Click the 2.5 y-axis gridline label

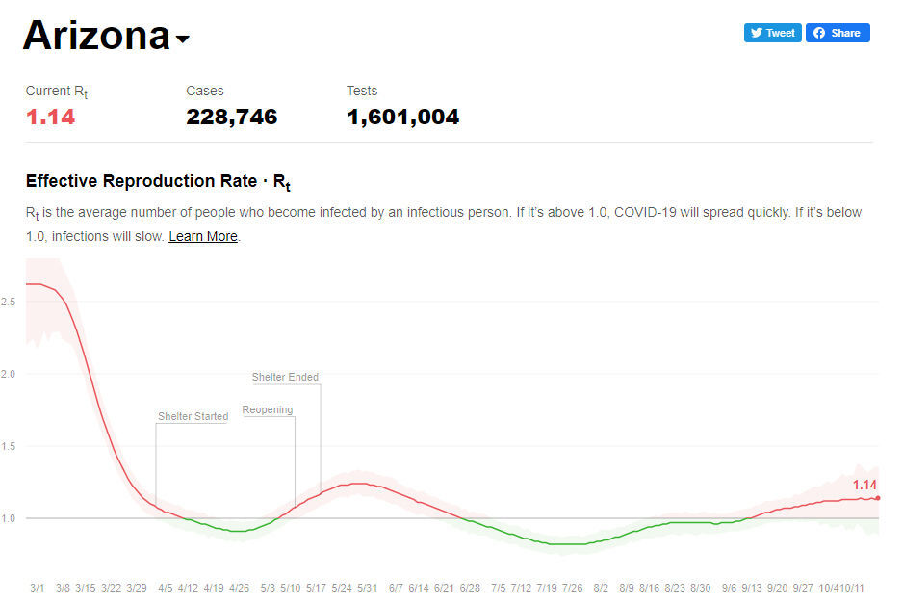coord(8,302)
